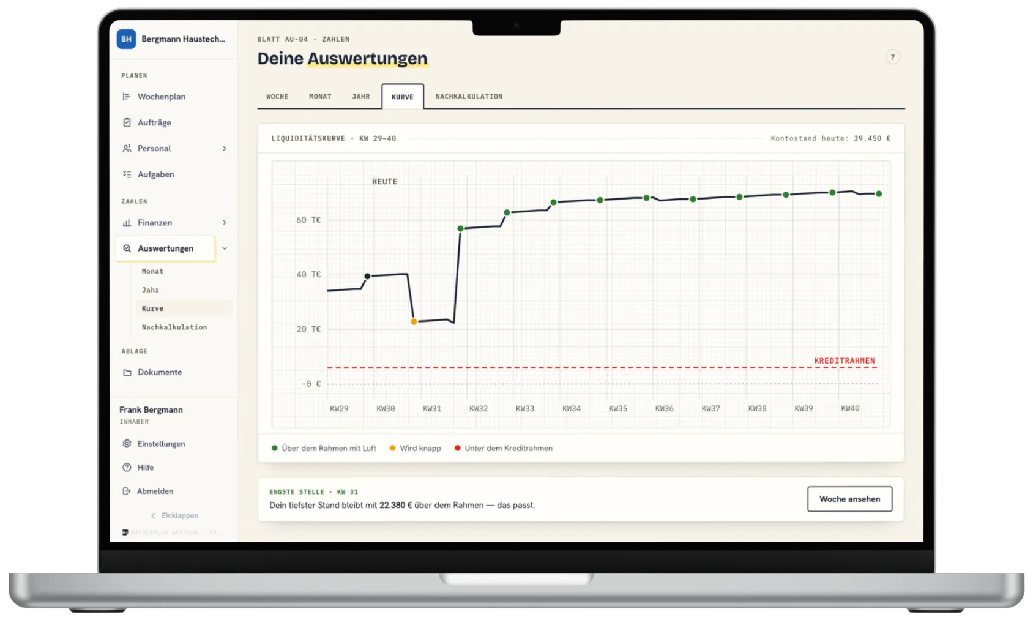Click the Aufträge clipboard icon
The width and height of the screenshot is (1033, 620).
click(127, 122)
